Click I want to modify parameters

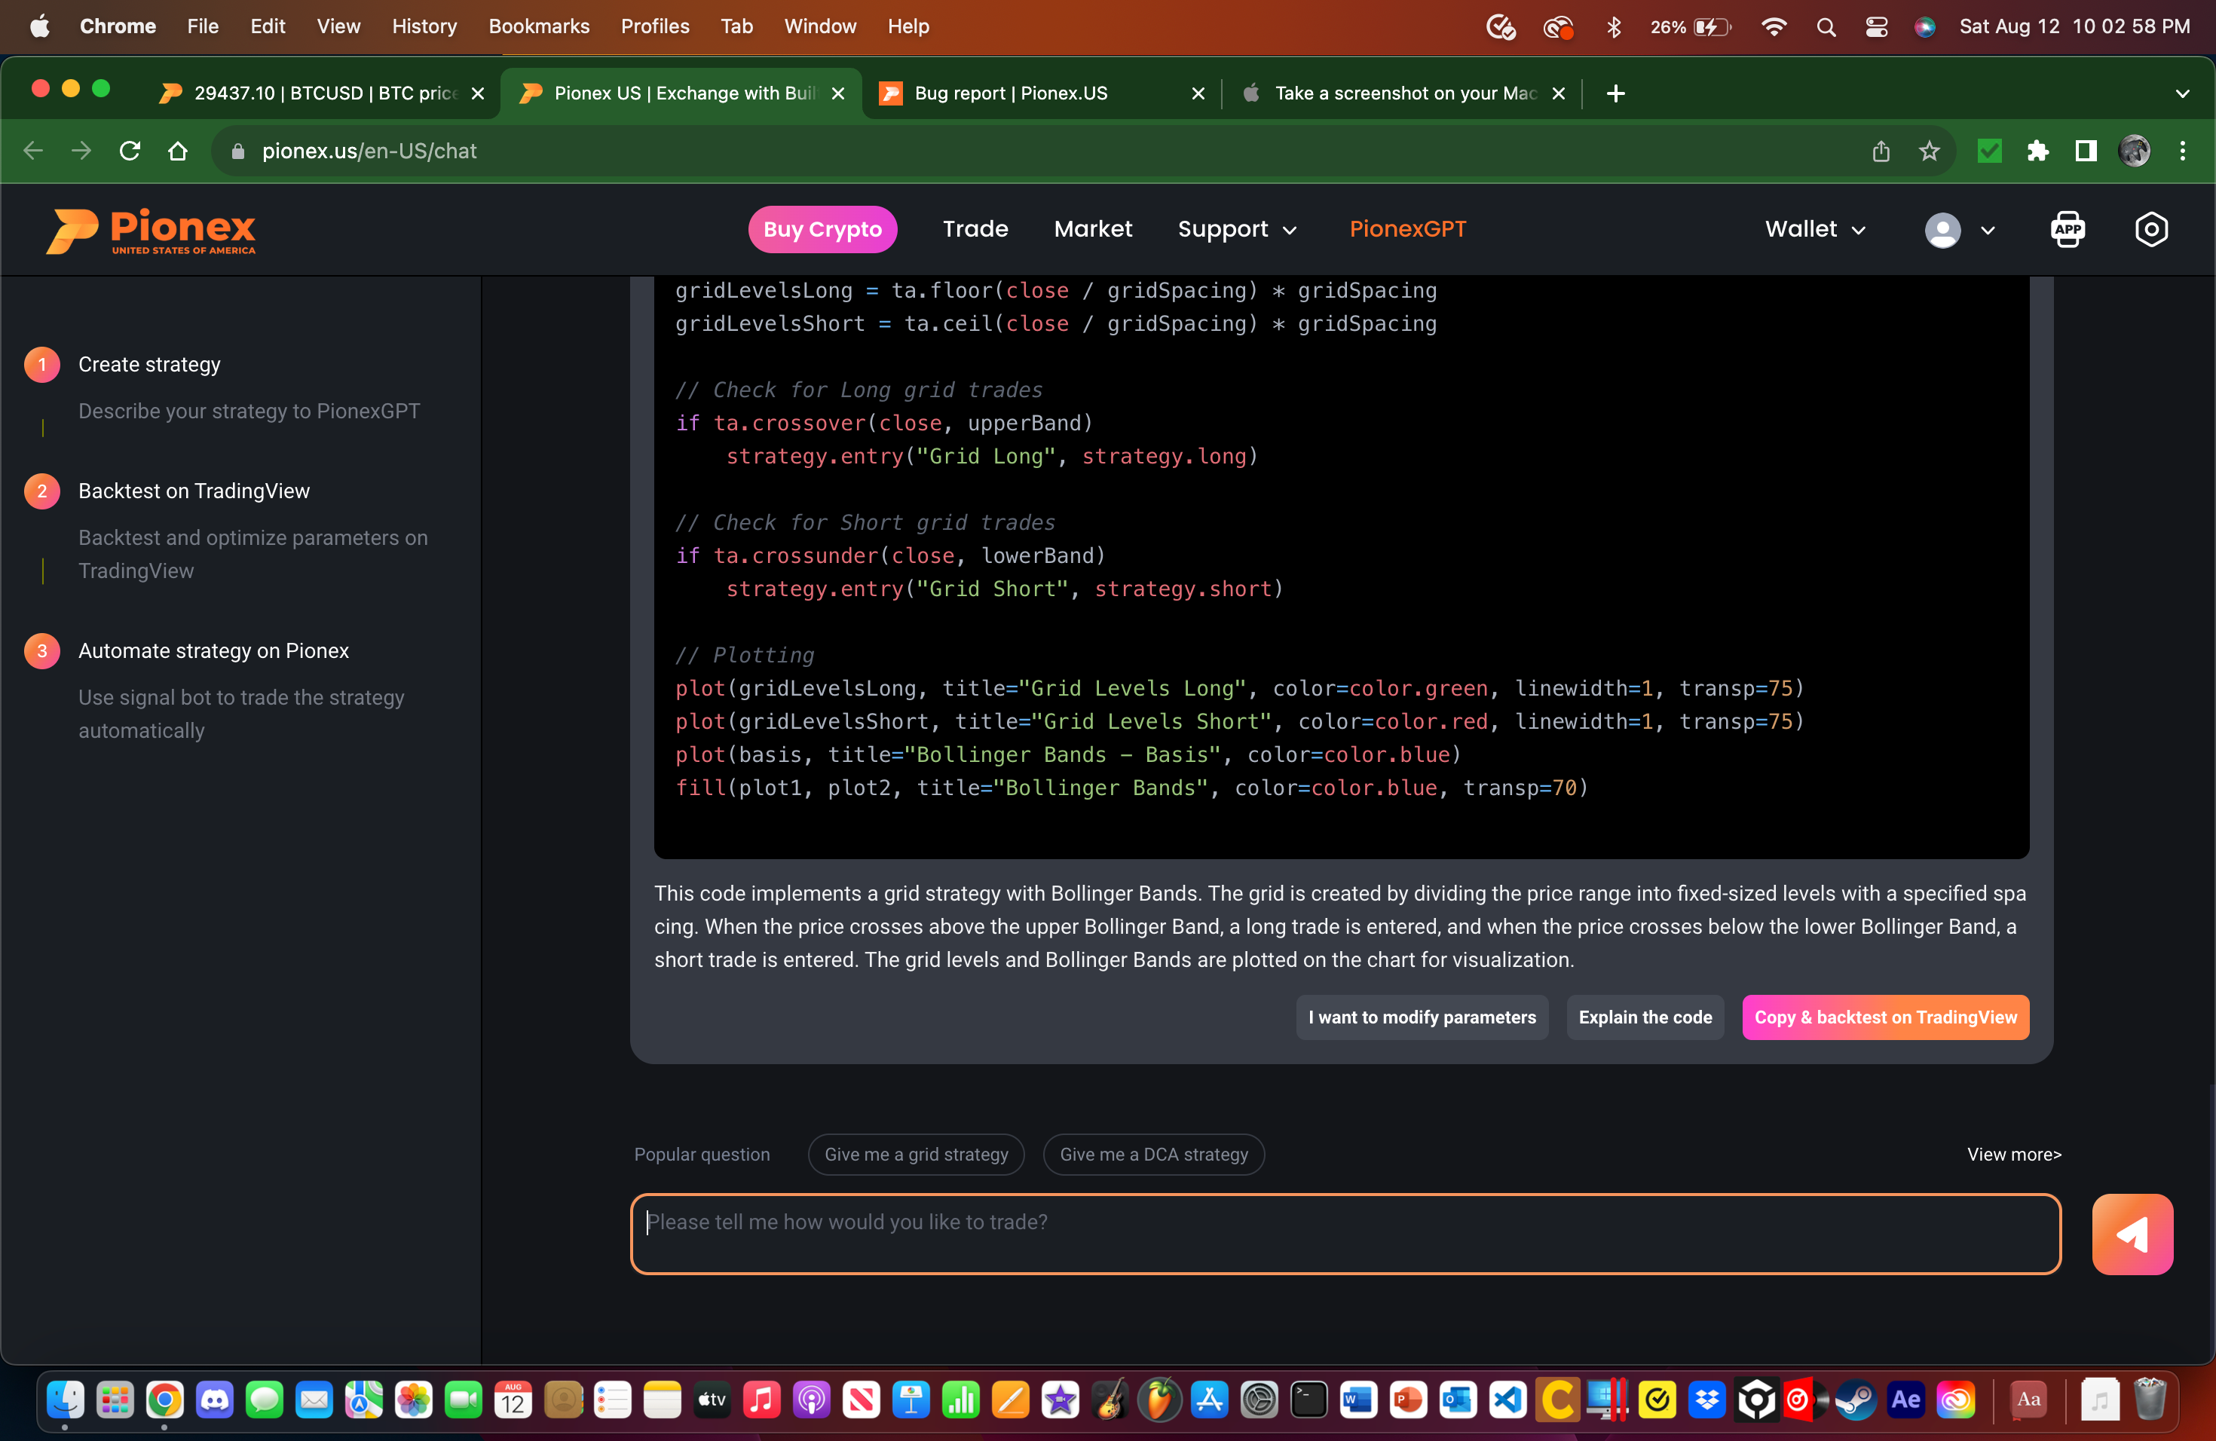(x=1422, y=1017)
